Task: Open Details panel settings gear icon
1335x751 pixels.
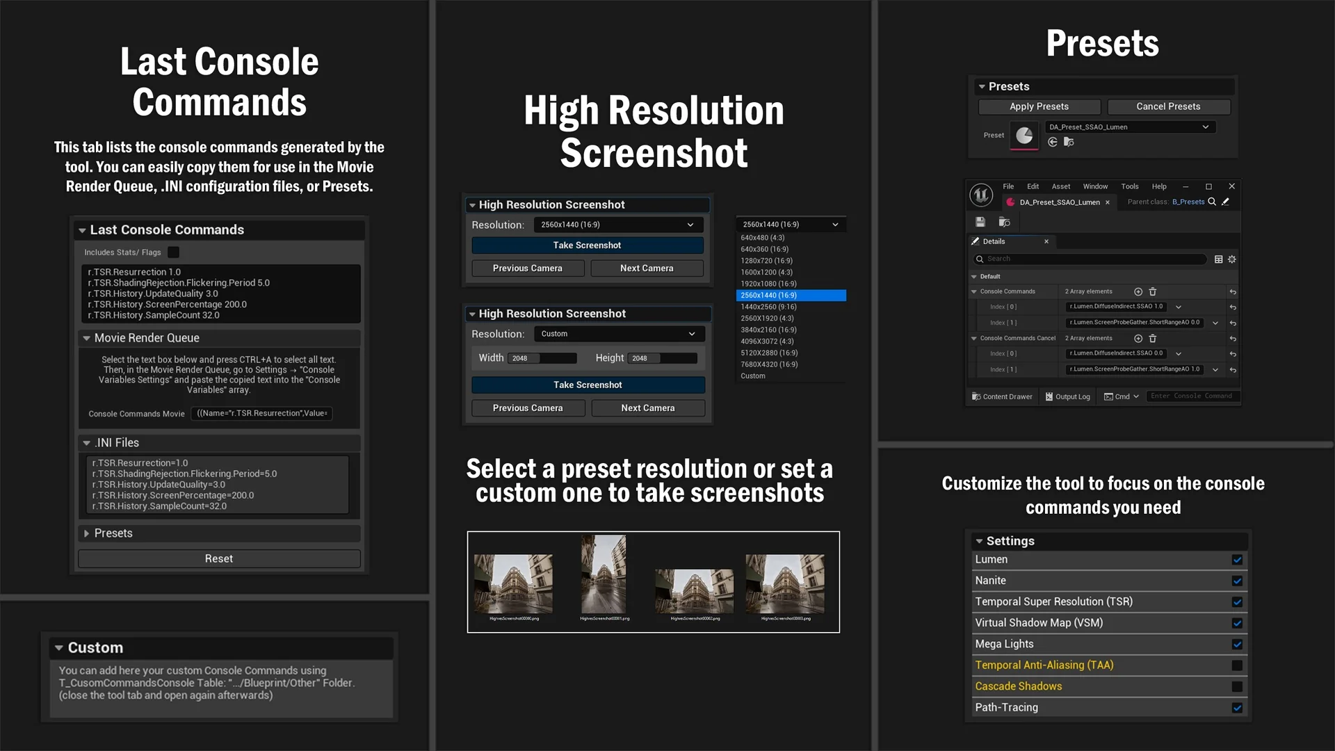Action: [1232, 259]
